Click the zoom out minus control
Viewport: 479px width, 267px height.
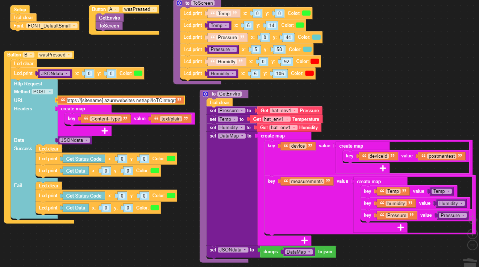coord(472,245)
